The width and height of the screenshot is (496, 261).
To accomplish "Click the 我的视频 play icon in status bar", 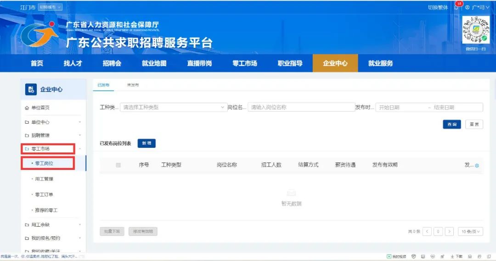I will pos(389,256).
